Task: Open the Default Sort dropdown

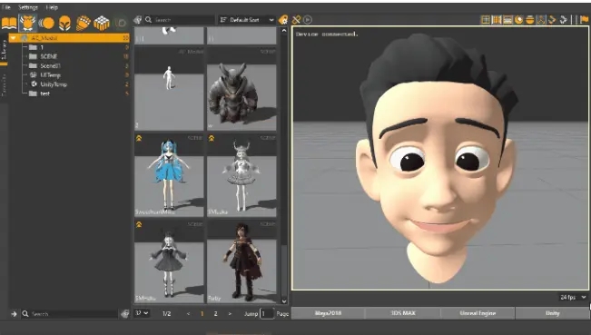Action: [x=247, y=20]
